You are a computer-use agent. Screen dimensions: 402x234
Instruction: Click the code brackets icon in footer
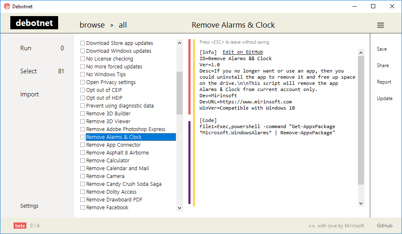[312, 226]
